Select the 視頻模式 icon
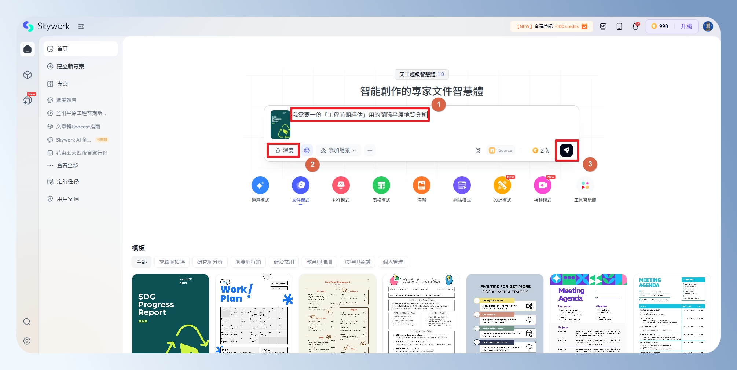The height and width of the screenshot is (370, 737). tap(542, 186)
